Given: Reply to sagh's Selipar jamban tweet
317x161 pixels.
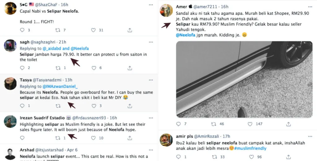Looking at the screenshot, I should point(22,68).
